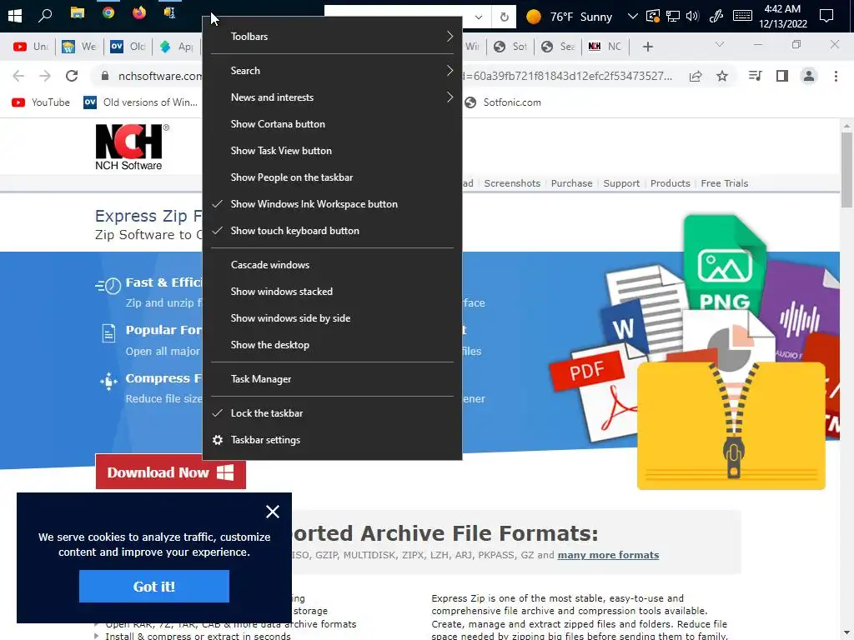This screenshot has width=854, height=640.
Task: Open the Sotfonic.com bookmark
Action: [503, 102]
